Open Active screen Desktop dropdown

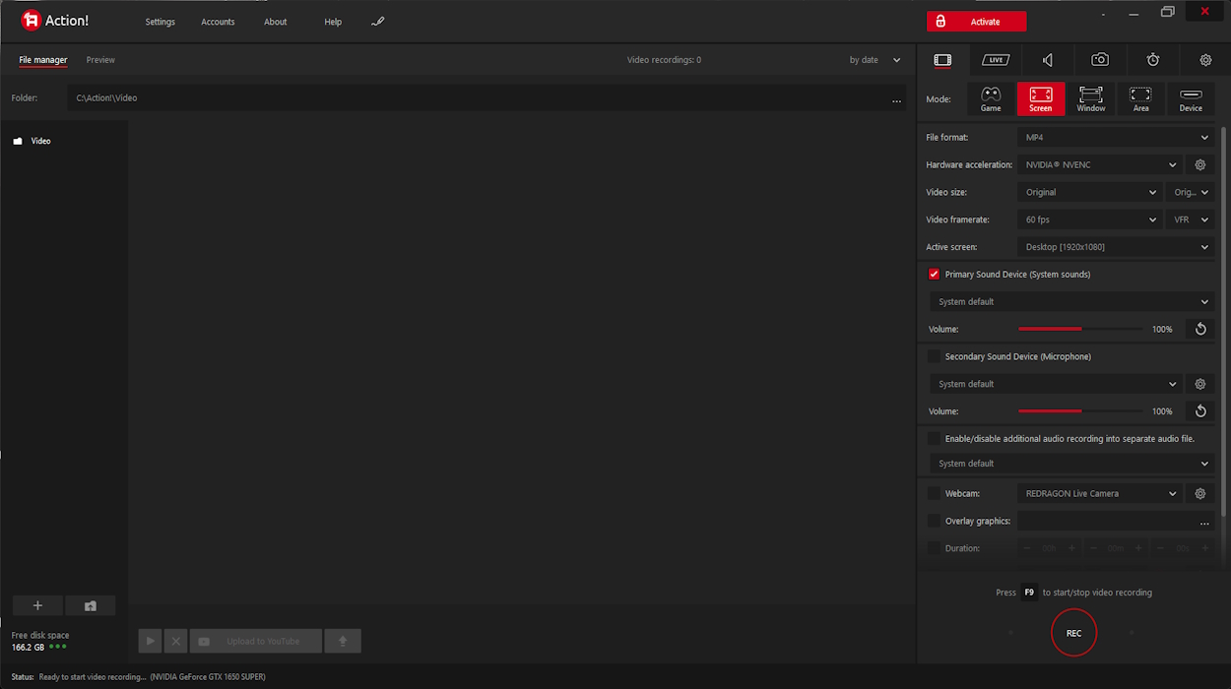click(1116, 247)
